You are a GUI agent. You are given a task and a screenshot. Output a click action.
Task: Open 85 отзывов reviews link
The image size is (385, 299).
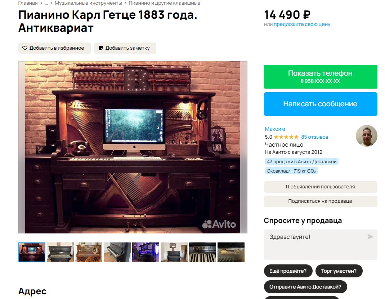point(314,137)
